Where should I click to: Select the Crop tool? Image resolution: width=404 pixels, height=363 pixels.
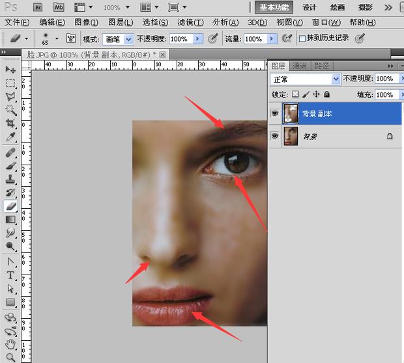pos(10,124)
